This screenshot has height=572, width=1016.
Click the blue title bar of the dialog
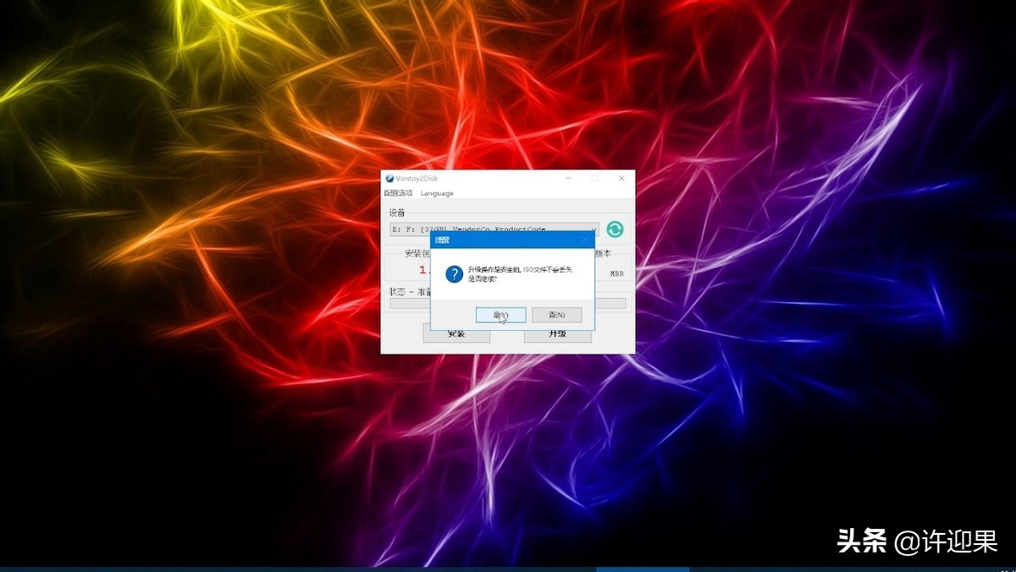pos(508,239)
